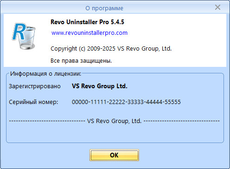Click the Зарегистрировано label
This screenshot has width=230, height=169.
pos(35,86)
